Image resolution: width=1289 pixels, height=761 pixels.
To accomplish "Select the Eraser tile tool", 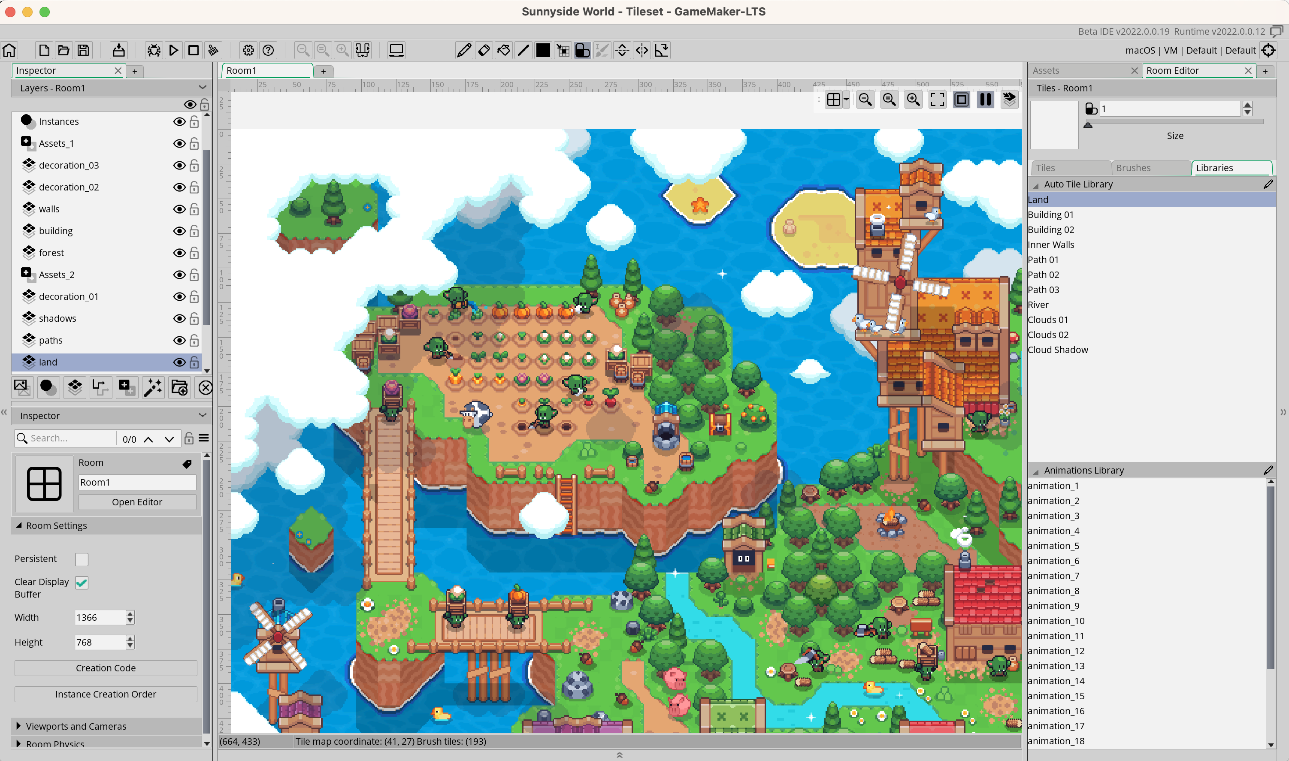I will click(484, 50).
